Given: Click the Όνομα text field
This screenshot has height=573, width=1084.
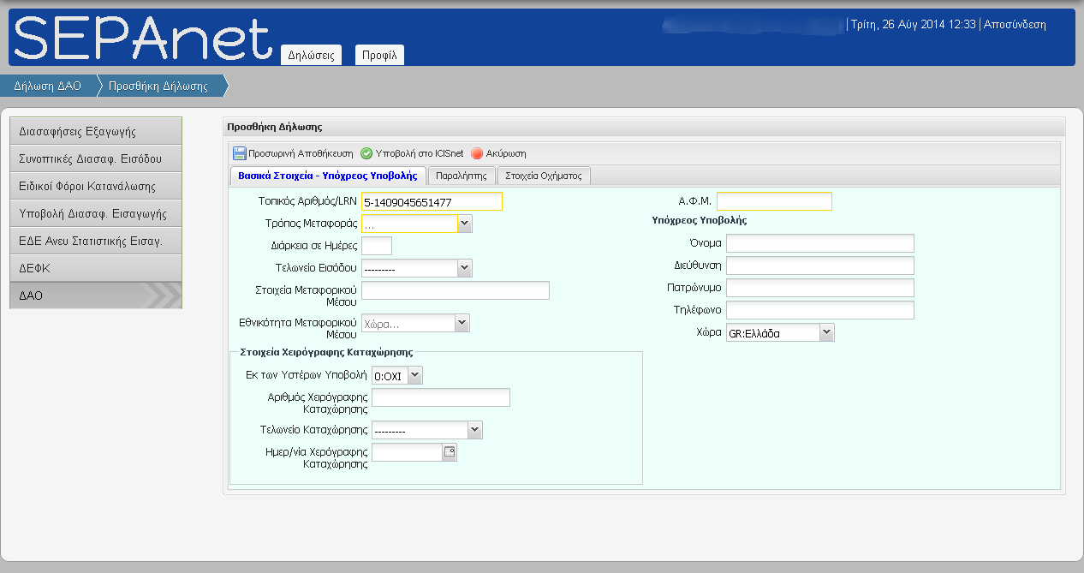Looking at the screenshot, I should tap(820, 243).
